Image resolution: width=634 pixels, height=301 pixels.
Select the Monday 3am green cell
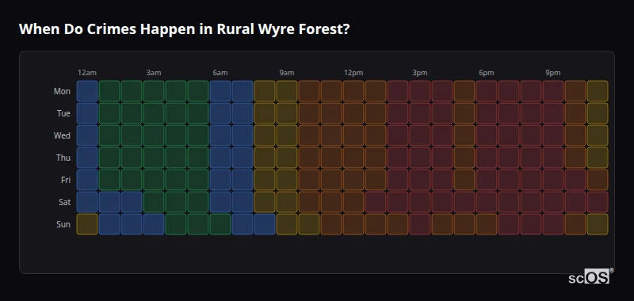154,91
